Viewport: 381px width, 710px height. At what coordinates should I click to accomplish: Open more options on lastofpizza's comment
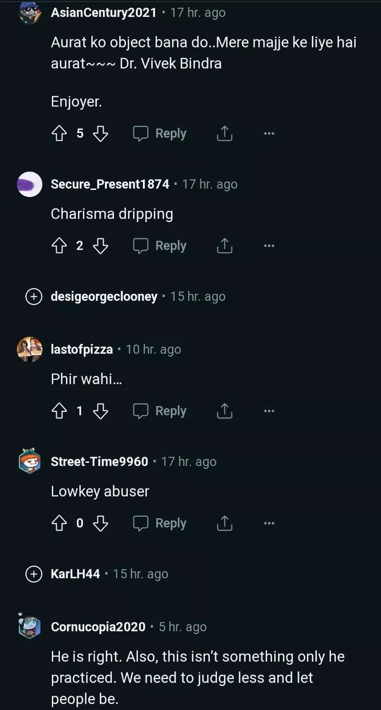[269, 411]
